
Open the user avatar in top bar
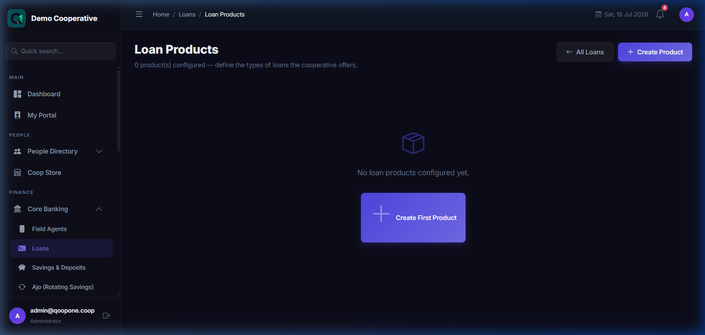pyautogui.click(x=686, y=15)
